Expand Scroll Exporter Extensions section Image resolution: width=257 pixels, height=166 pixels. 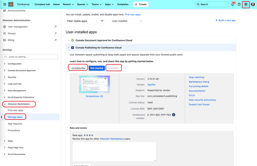click(x=5, y=97)
